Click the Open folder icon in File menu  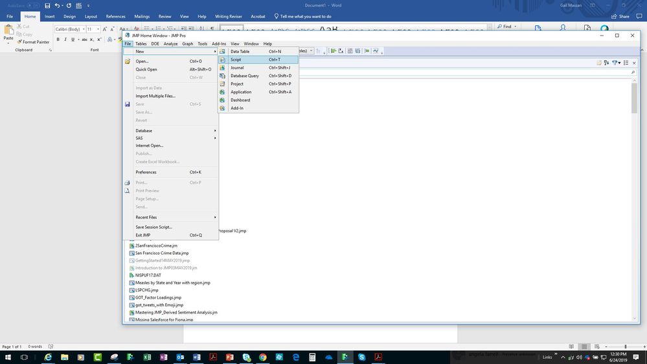[128, 62]
